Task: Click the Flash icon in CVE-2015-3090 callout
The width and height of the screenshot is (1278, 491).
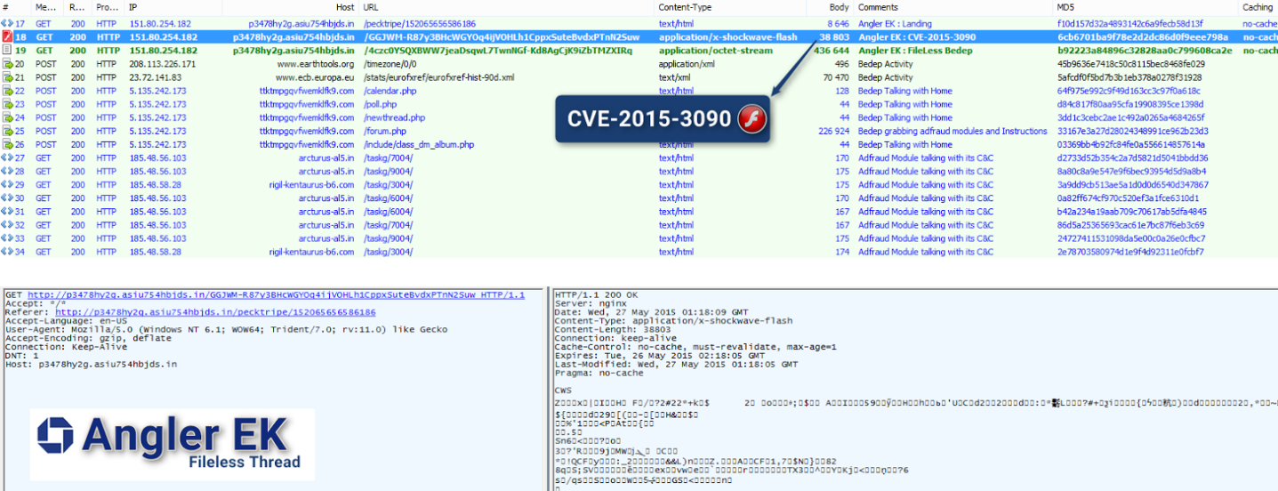Action: click(x=752, y=119)
